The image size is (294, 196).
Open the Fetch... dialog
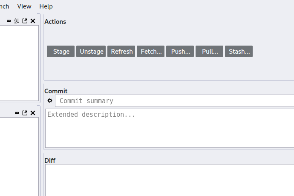click(150, 51)
